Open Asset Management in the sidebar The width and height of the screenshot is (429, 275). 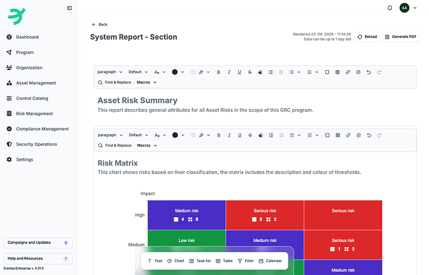point(37,83)
